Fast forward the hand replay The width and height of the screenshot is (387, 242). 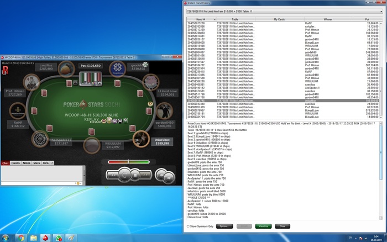145,175
